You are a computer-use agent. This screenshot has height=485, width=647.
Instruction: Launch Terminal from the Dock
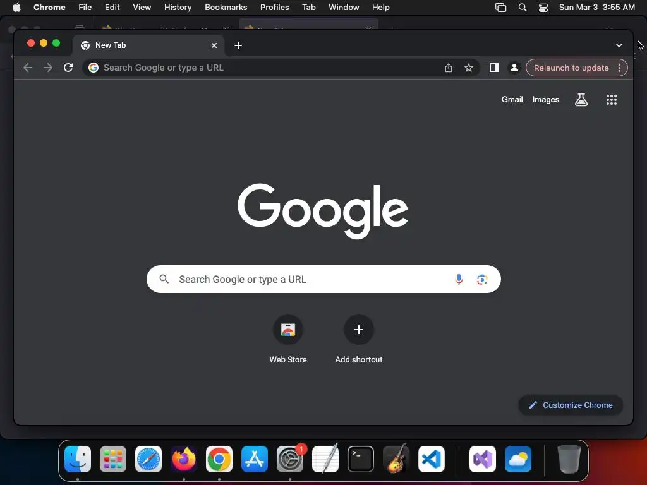361,459
